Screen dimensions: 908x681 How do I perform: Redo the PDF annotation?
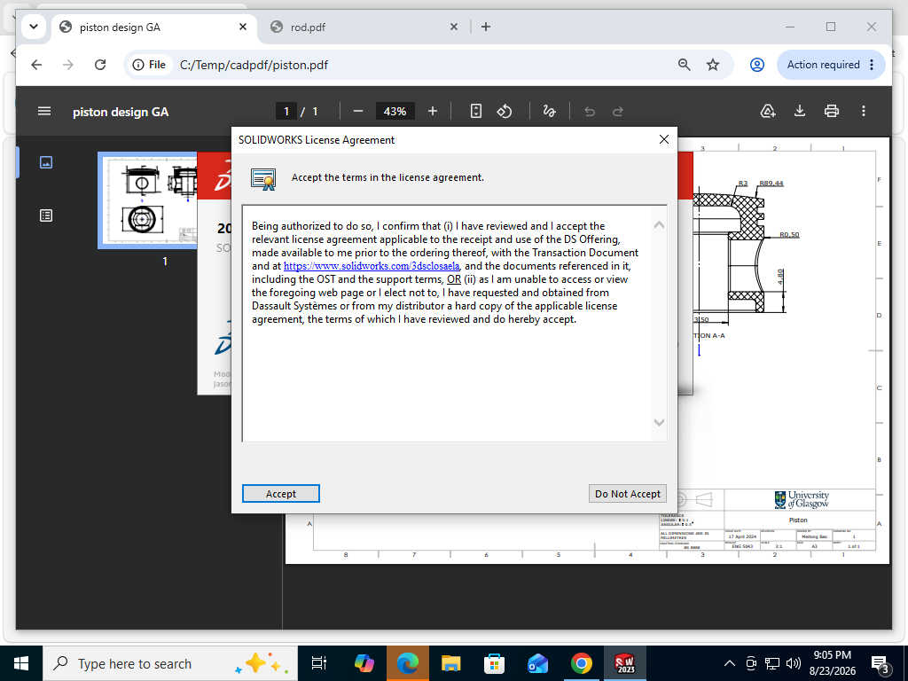pyautogui.click(x=618, y=111)
